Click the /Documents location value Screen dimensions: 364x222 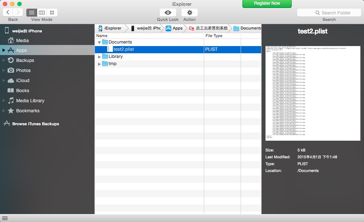coord(308,171)
